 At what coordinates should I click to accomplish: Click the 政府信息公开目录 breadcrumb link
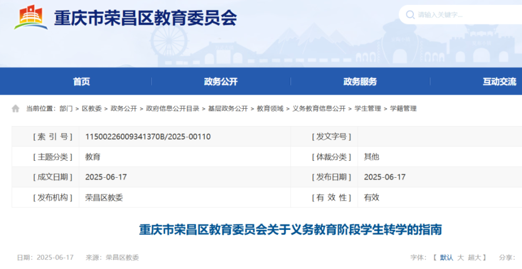(x=172, y=109)
